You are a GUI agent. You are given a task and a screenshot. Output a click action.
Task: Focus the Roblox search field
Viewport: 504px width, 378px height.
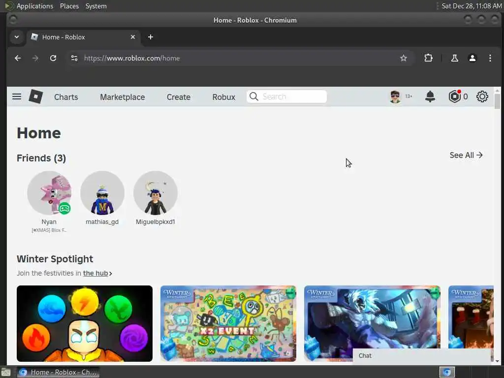287,96
